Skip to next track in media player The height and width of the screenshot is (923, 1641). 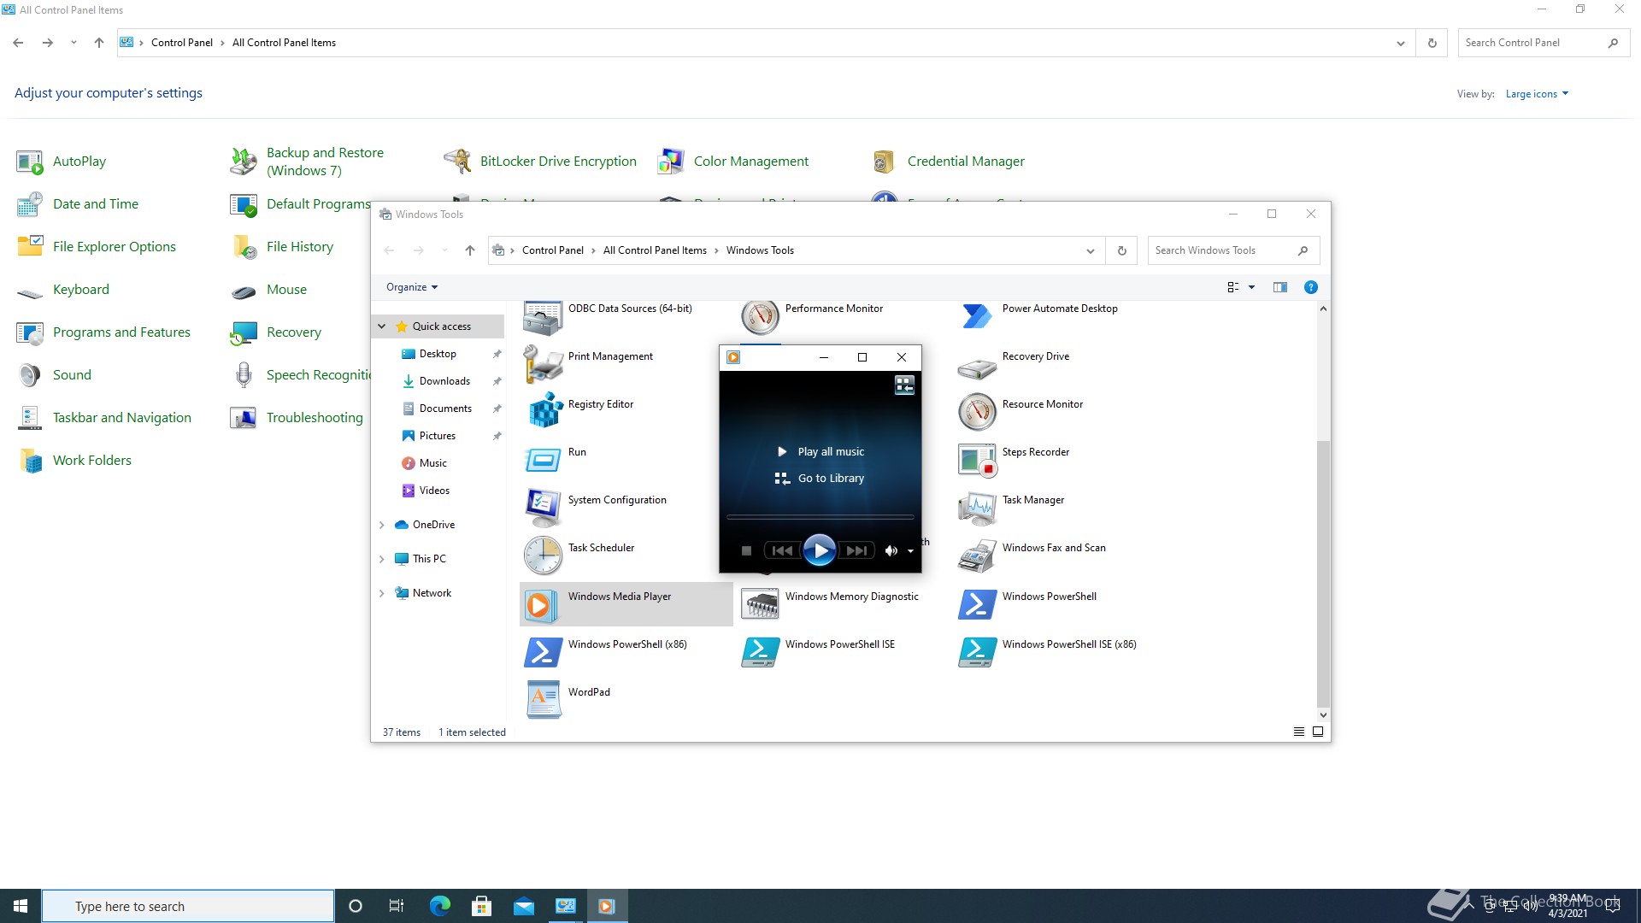point(856,551)
